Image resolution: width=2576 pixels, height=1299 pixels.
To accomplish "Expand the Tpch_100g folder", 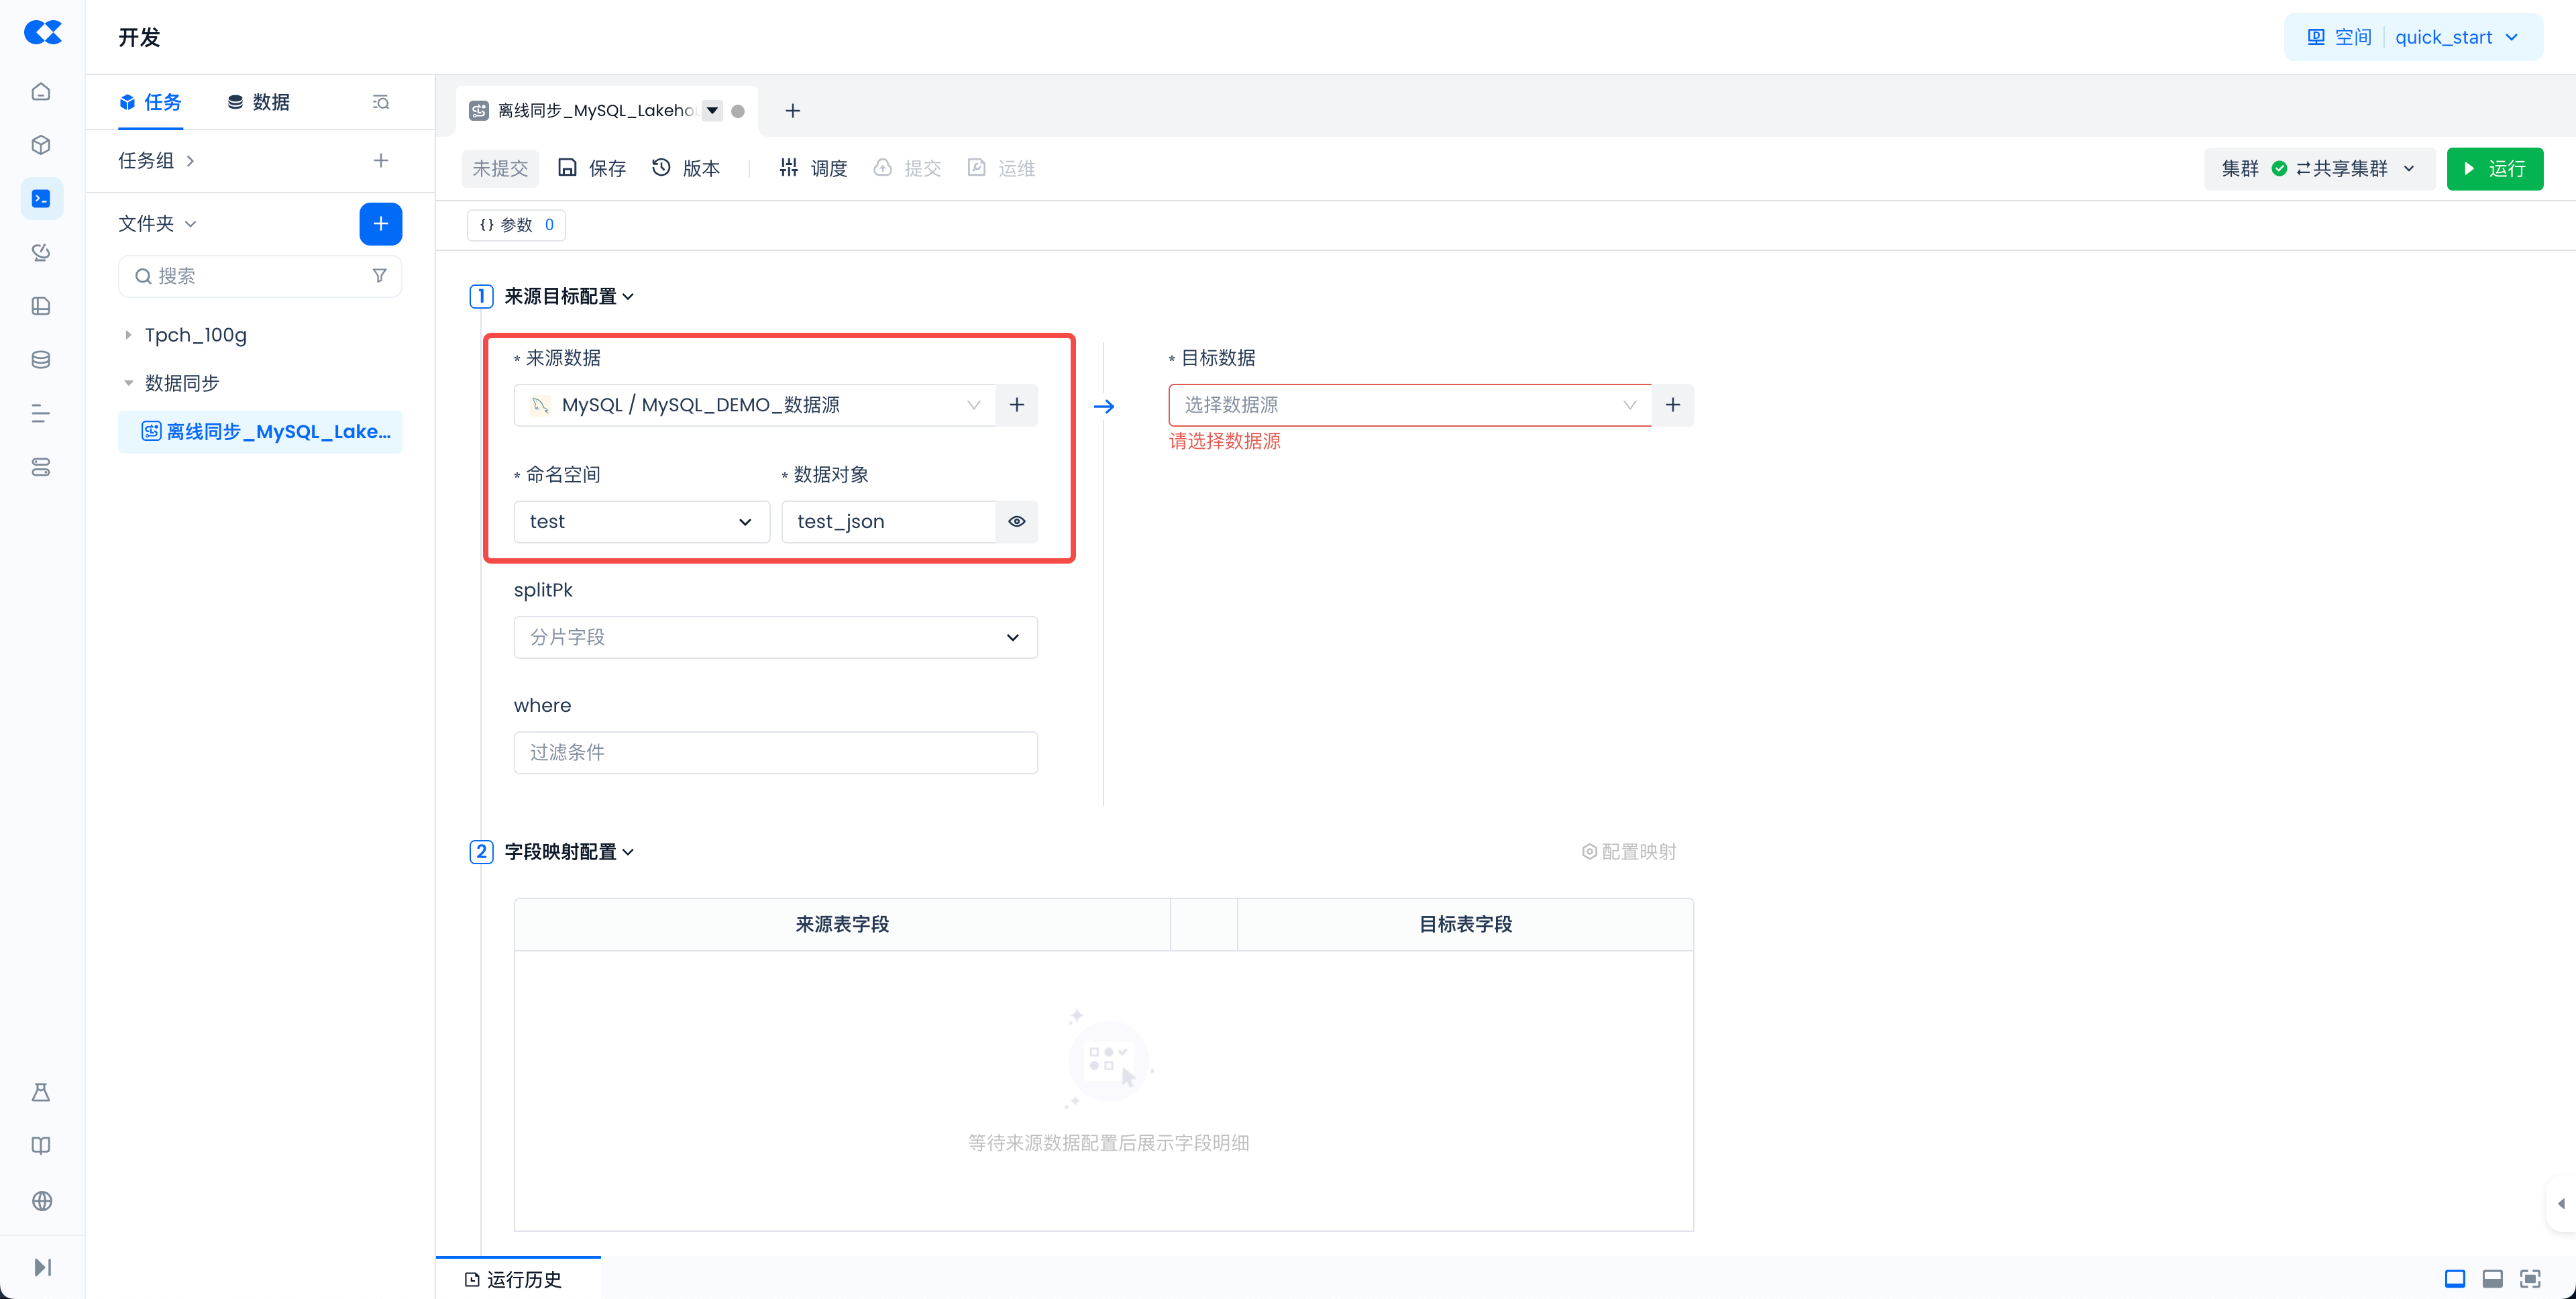I will [x=128, y=335].
